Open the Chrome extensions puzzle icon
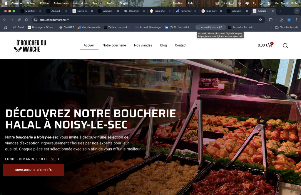This screenshot has width=301, height=195. (271, 20)
